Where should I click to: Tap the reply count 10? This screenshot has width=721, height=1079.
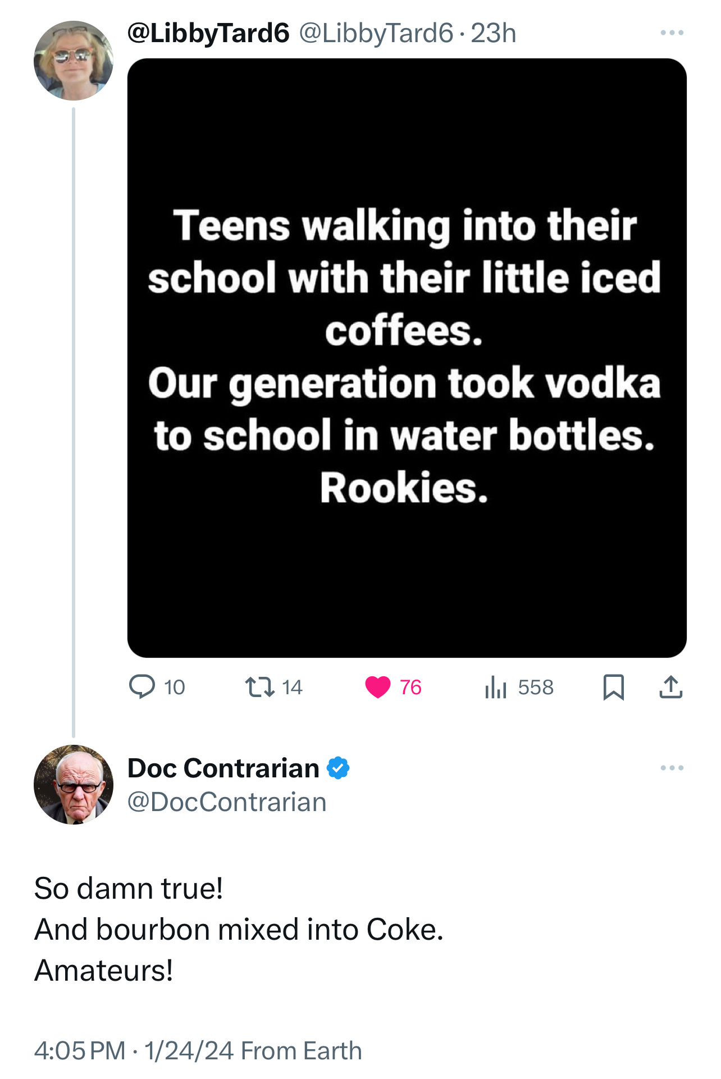pyautogui.click(x=175, y=687)
